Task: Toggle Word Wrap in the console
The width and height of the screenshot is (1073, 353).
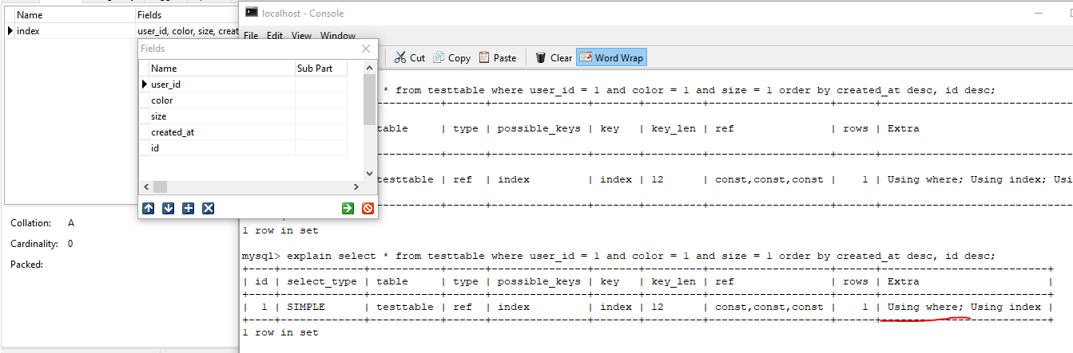Action: [611, 57]
